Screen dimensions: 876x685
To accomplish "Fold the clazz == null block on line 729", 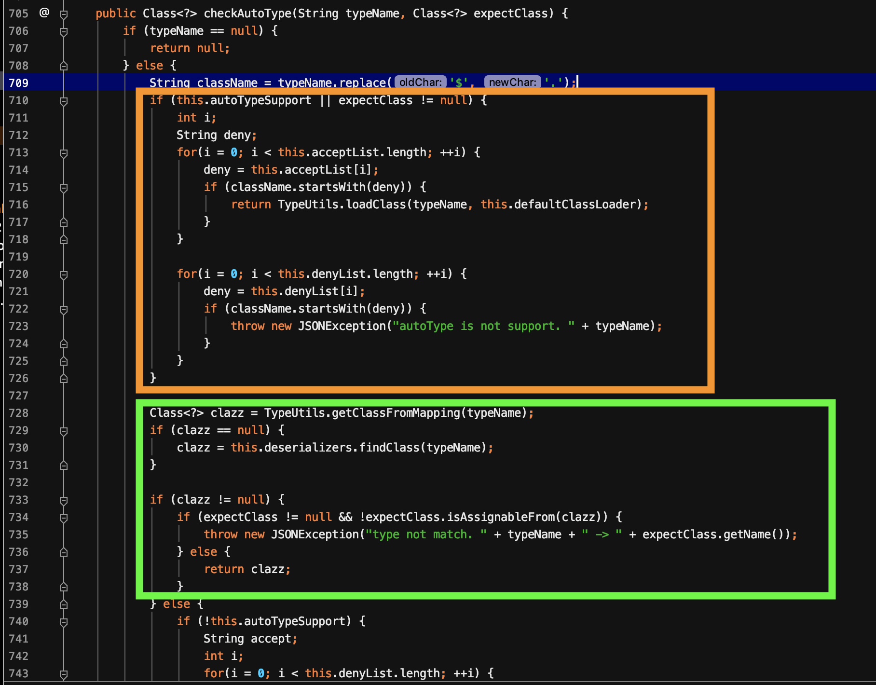I will point(63,431).
